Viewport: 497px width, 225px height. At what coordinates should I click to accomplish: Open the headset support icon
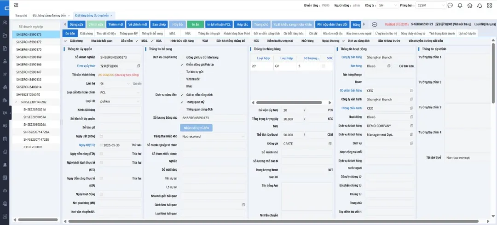pos(480,6)
